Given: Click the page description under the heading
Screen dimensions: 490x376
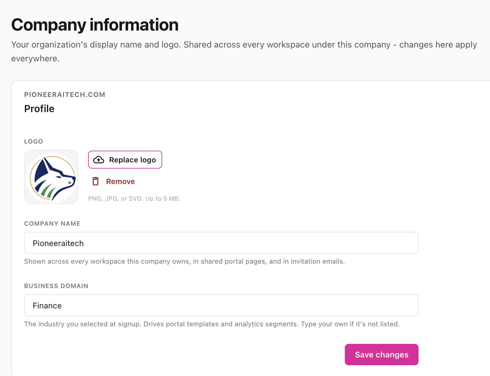Looking at the screenshot, I should coord(244,52).
